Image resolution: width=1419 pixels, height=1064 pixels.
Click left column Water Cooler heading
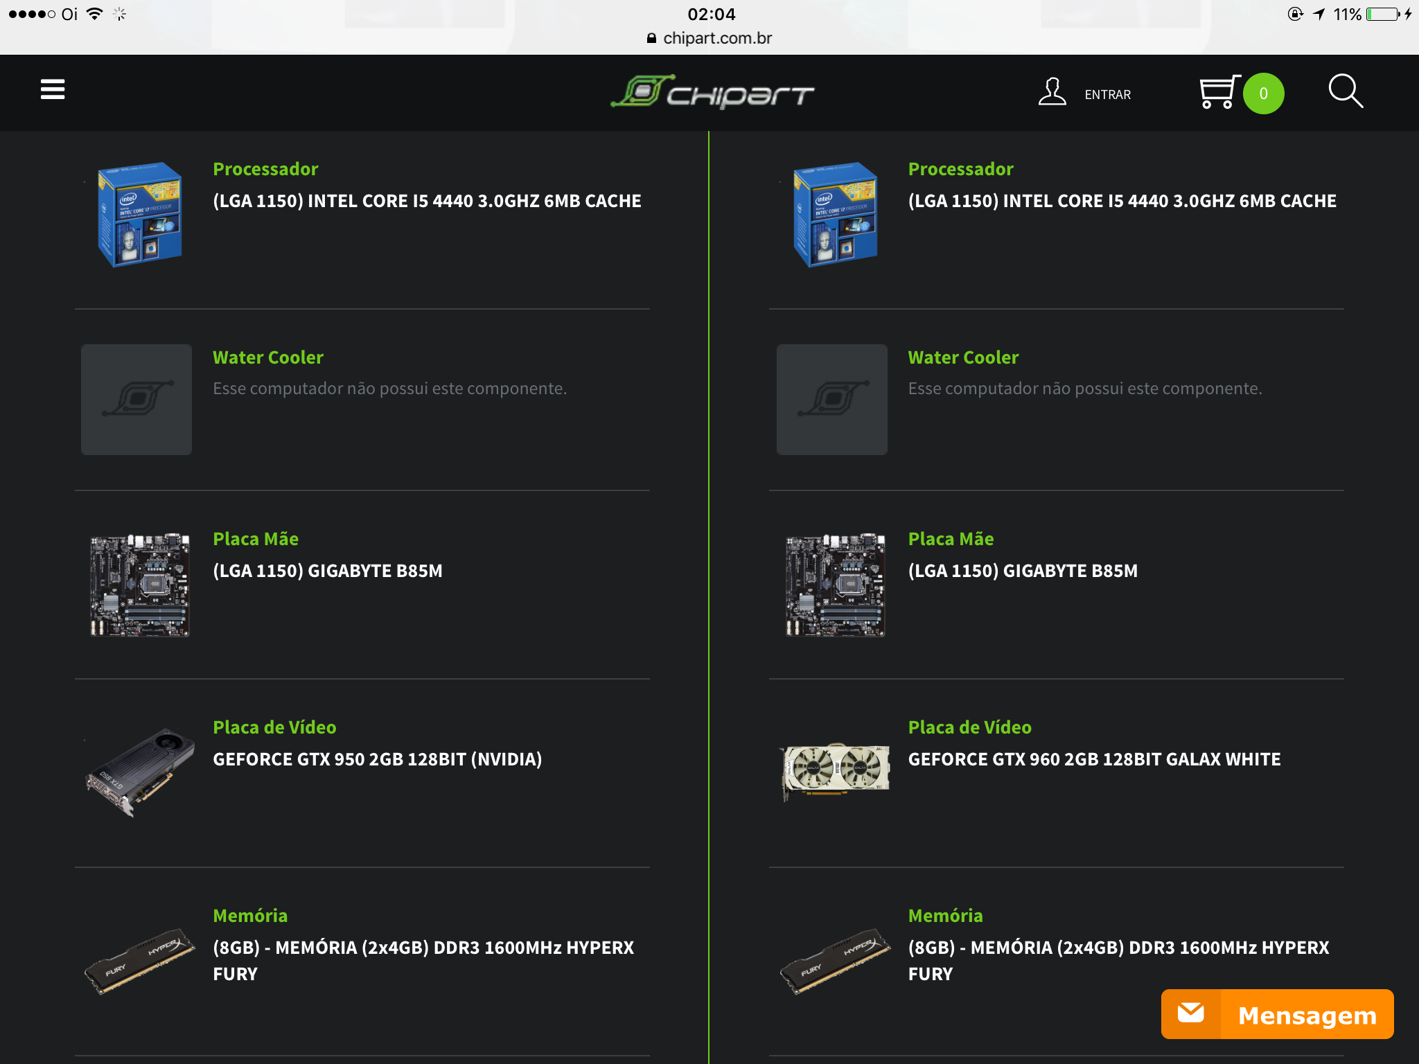point(268,357)
